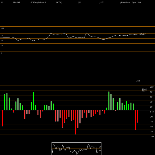Click the MR axis label 60
155x155 pixels.
pos(151,97)
